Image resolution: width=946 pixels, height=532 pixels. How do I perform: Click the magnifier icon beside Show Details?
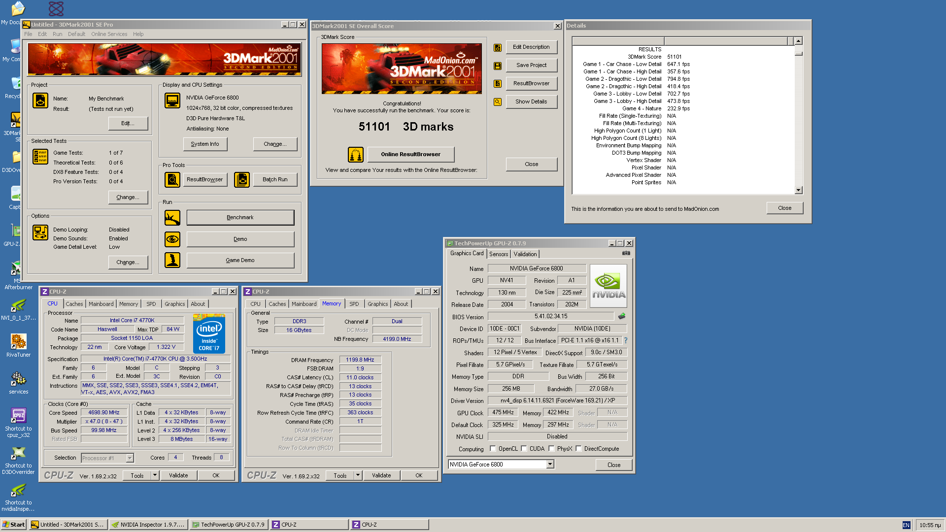(x=498, y=102)
